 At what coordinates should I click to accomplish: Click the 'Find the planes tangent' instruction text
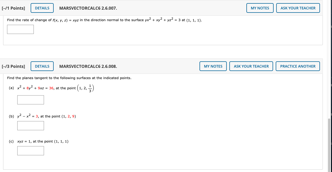click(x=69, y=78)
